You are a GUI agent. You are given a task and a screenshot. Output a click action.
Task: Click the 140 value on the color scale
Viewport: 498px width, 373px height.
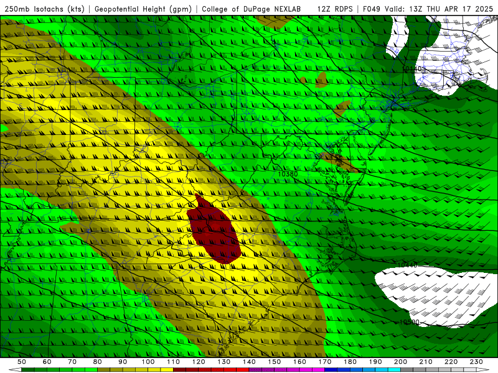tap(250, 362)
